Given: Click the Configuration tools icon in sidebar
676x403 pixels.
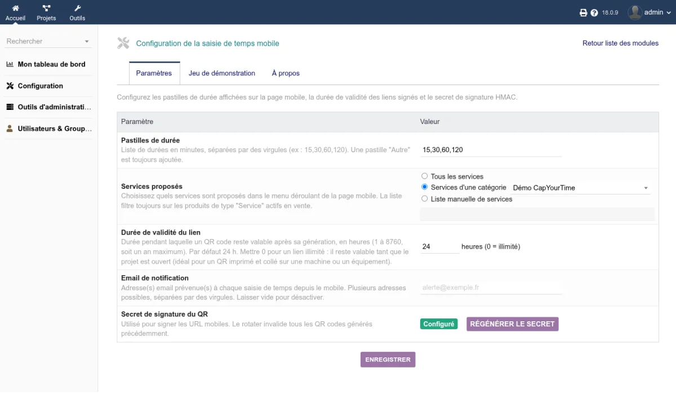Looking at the screenshot, I should [x=10, y=86].
